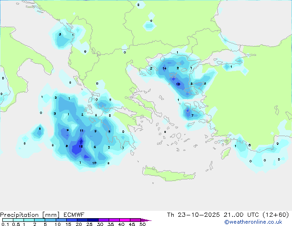Click the above-50 arrow tip of legend
292x226 pixels.
point(146,220)
